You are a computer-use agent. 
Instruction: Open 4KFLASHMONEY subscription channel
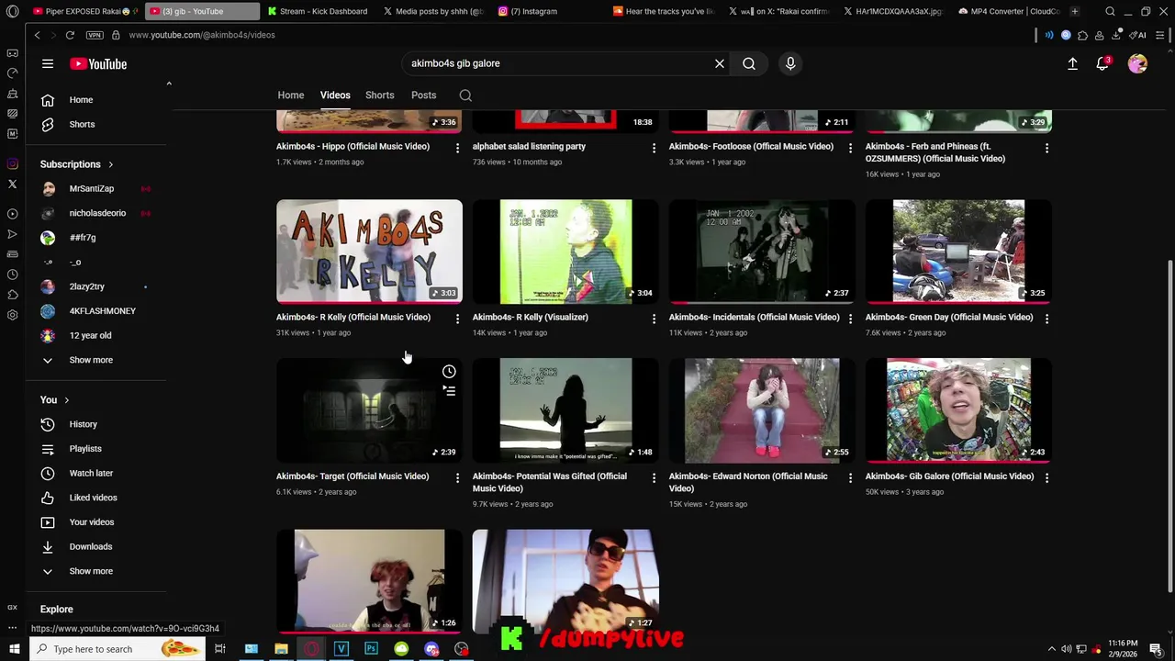tap(102, 311)
